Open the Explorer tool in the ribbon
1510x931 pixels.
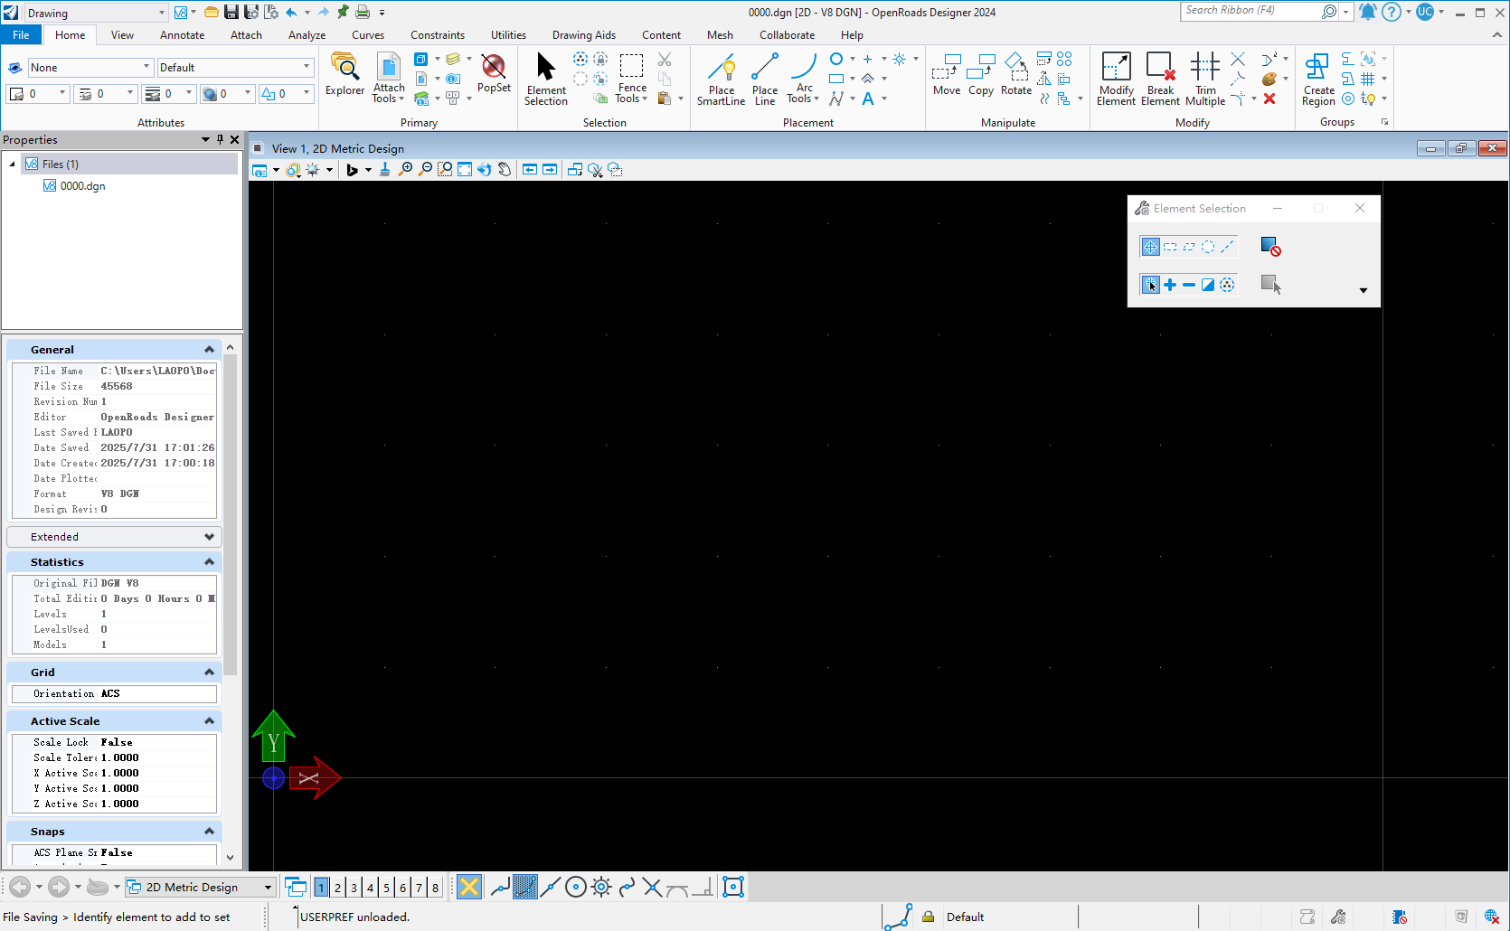tap(344, 74)
